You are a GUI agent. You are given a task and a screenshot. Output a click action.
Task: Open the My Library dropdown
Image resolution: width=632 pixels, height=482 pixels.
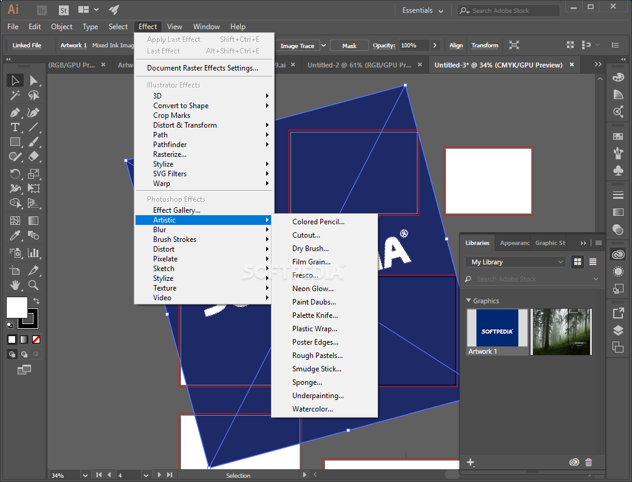coord(516,262)
